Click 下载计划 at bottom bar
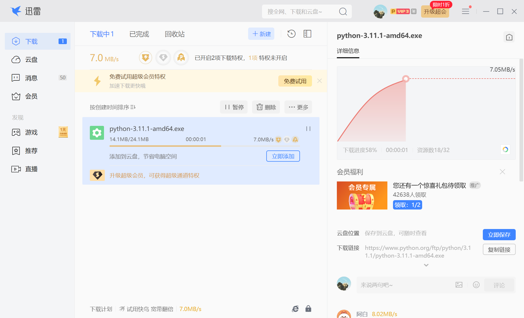Image resolution: width=524 pixels, height=318 pixels. pyautogui.click(x=101, y=309)
